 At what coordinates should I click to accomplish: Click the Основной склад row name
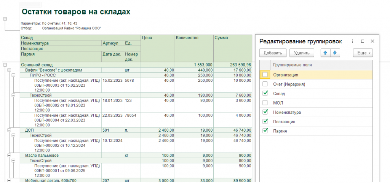(37, 65)
